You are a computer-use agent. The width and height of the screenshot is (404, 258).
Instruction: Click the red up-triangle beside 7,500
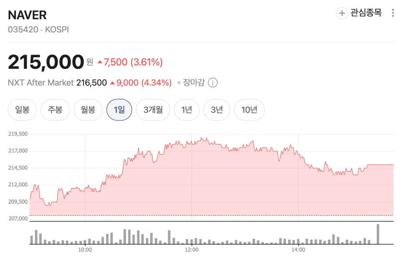pos(100,62)
